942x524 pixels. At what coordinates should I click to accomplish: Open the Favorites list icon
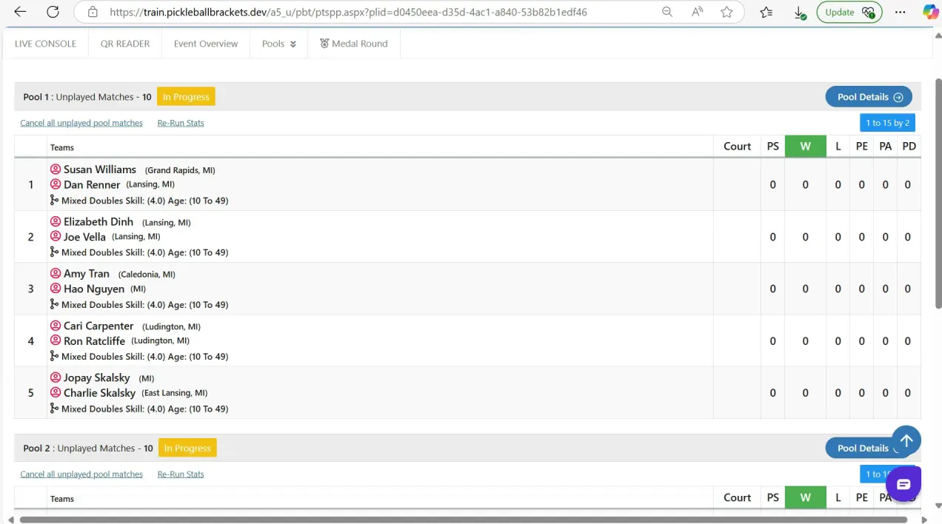[x=766, y=12]
